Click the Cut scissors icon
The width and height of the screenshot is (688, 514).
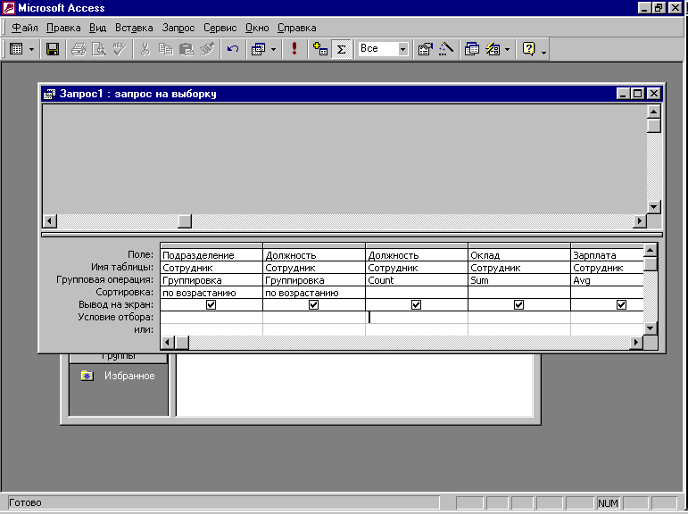point(145,49)
